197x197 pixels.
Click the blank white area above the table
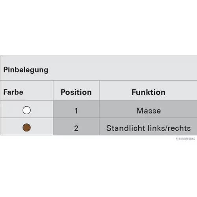click(x=98, y=28)
